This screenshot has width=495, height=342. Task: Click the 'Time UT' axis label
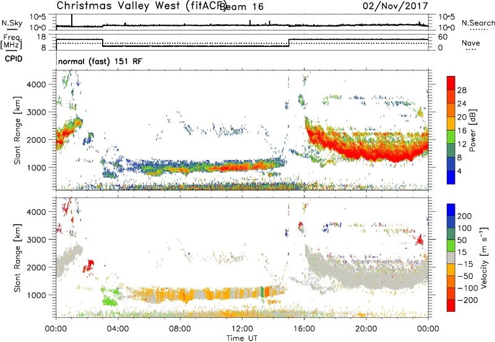tap(242, 338)
